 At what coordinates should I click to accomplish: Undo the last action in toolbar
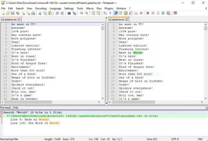coord(57,13)
